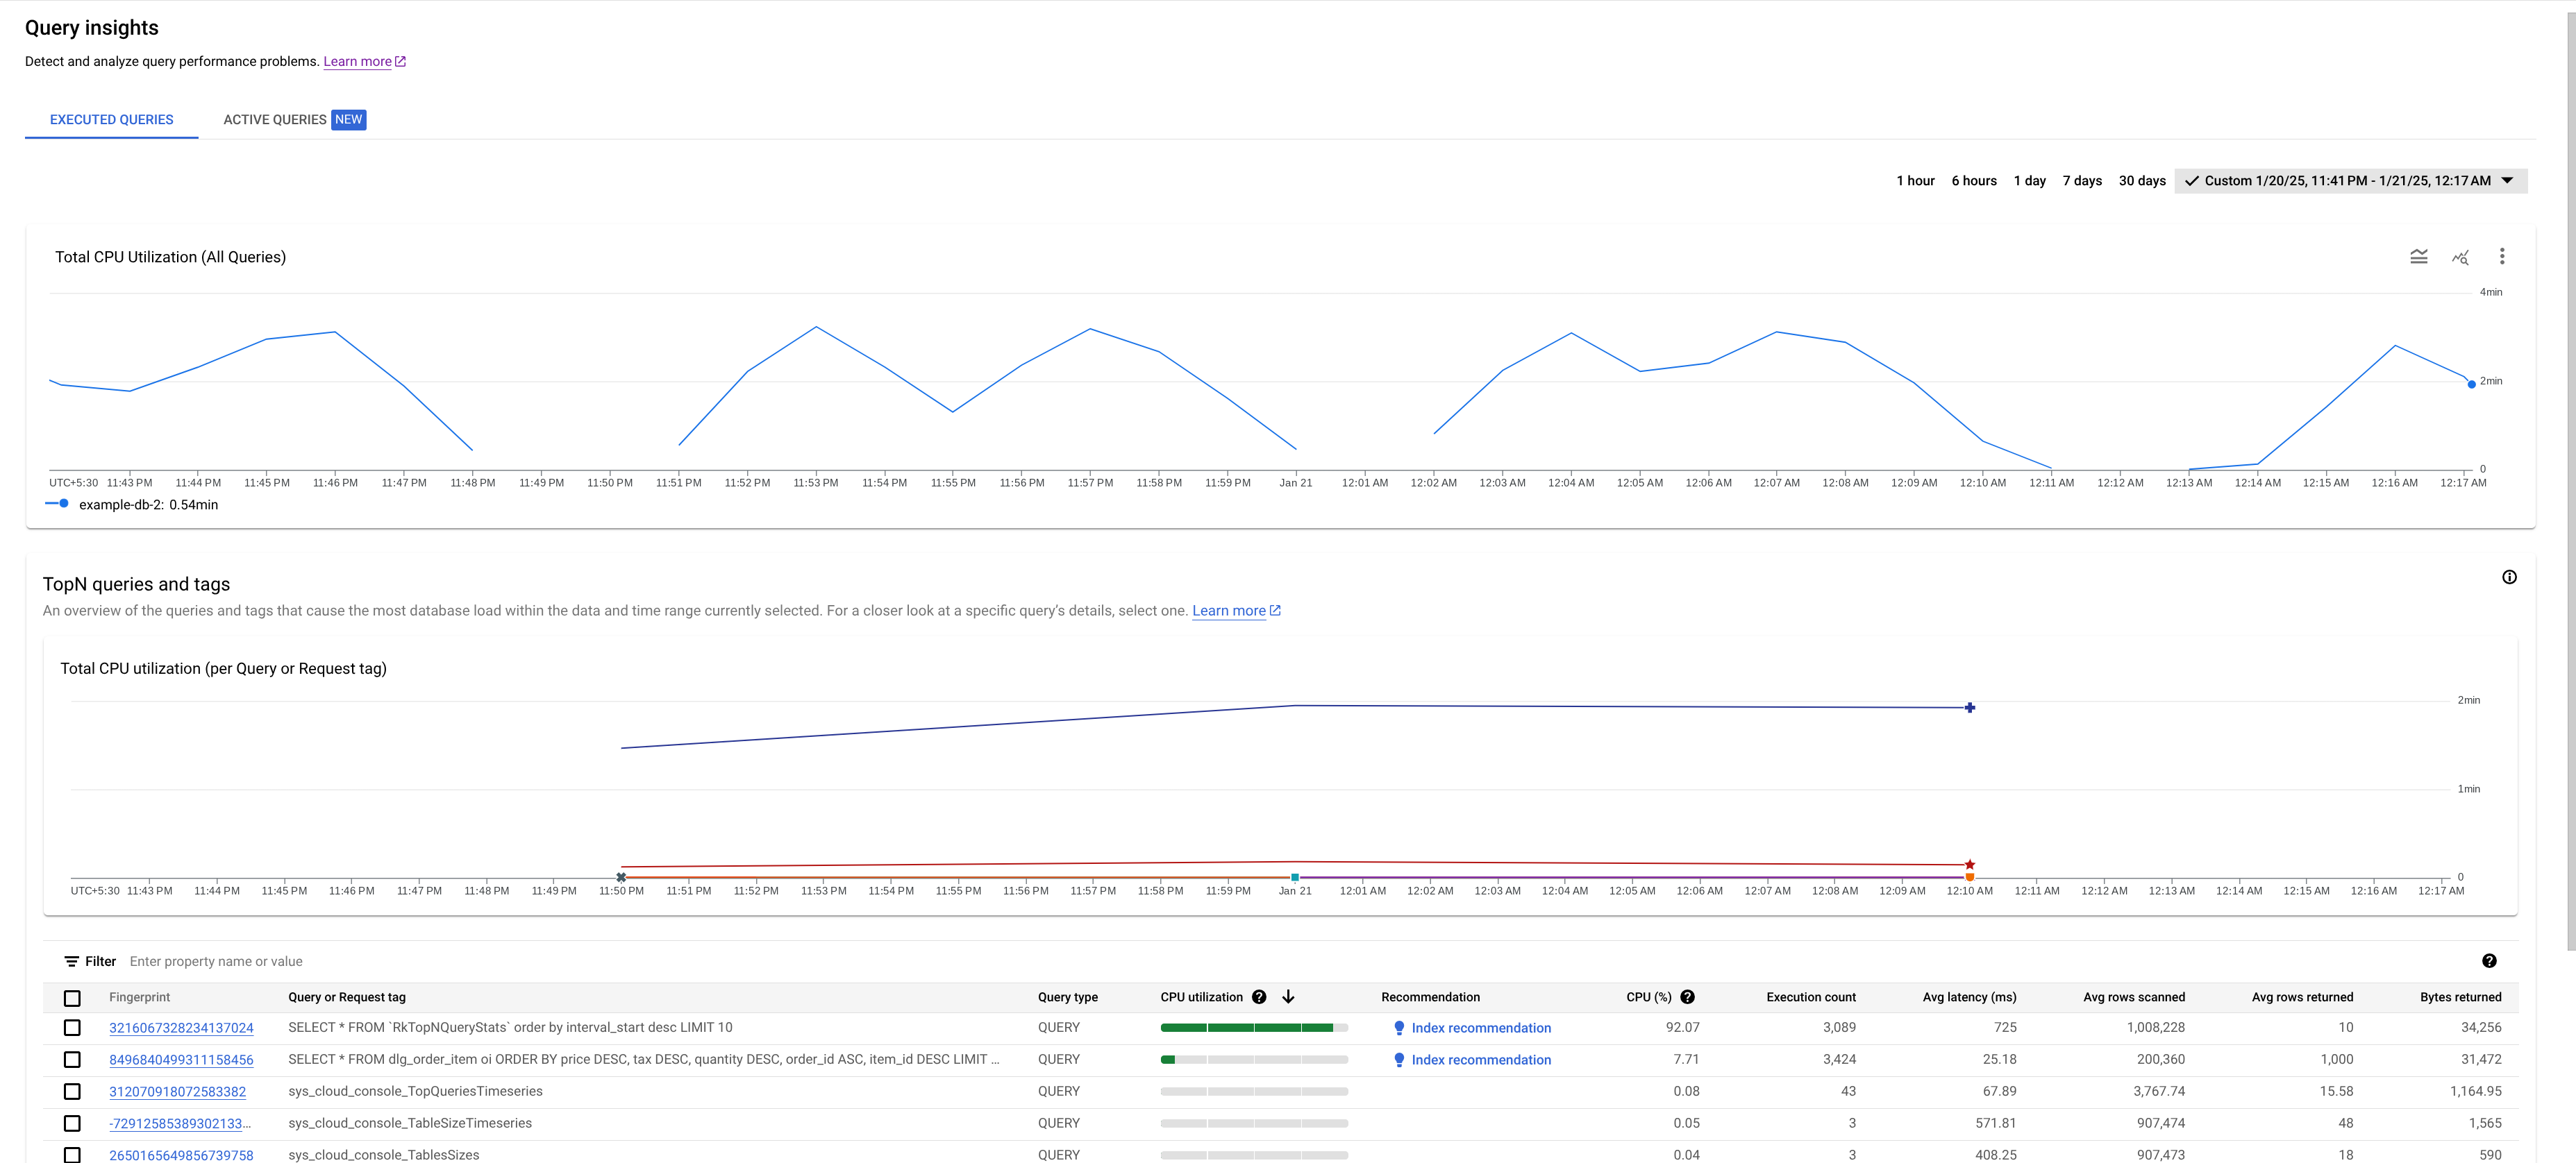Click the Learn more link under Query insights

[357, 61]
